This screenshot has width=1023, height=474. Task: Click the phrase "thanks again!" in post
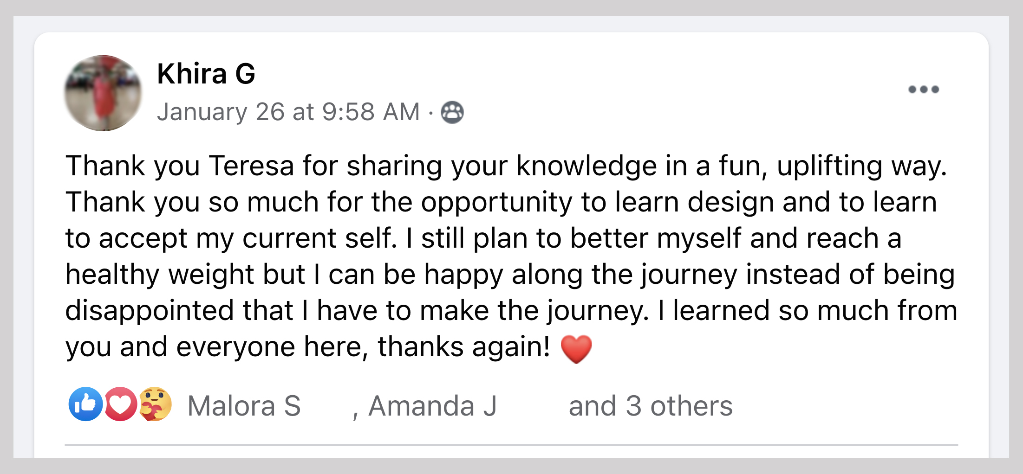pyautogui.click(x=463, y=347)
